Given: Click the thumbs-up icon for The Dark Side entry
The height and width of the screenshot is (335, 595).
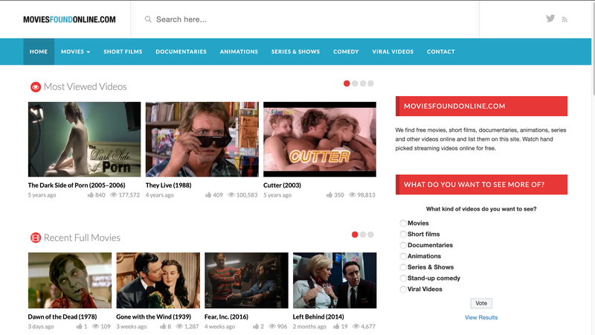Looking at the screenshot, I should [x=90, y=195].
